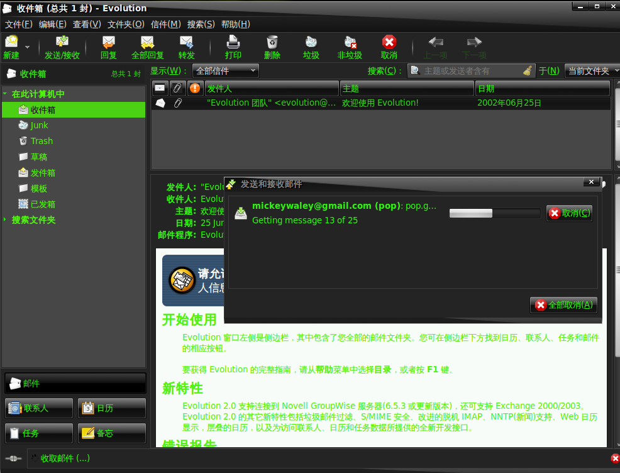
Task: Sort by 主题 column header
Action: pyautogui.click(x=407, y=88)
